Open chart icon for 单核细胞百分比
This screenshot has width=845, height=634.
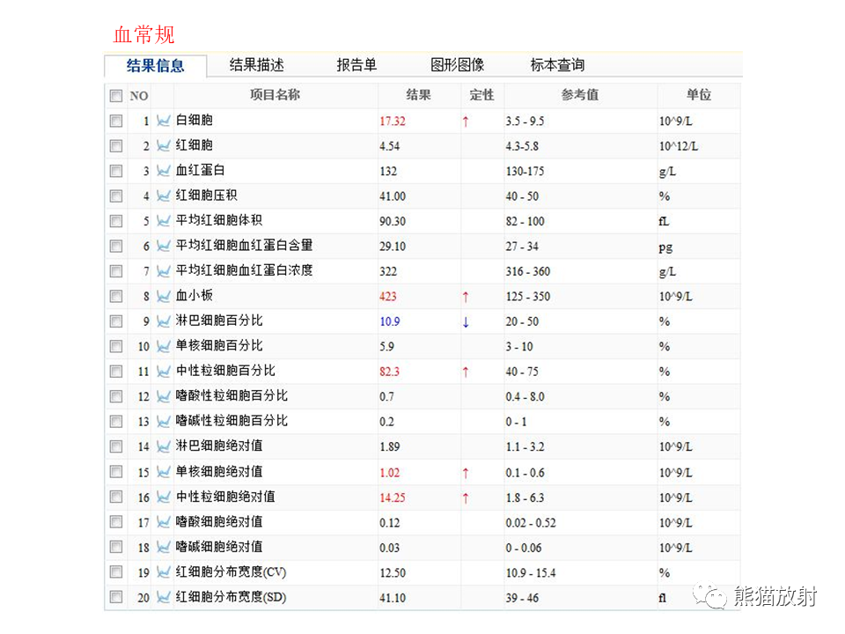164,346
